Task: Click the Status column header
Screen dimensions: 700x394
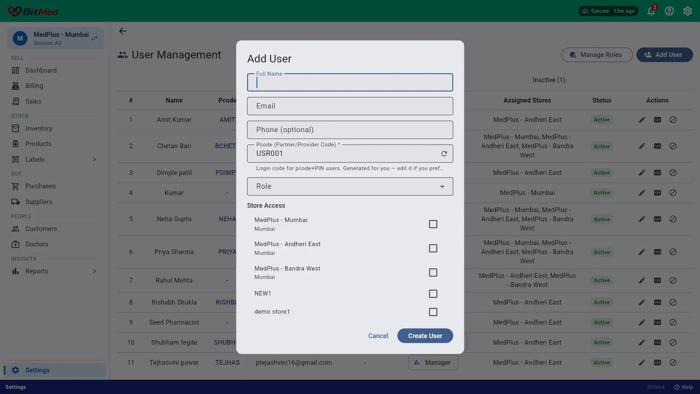Action: [602, 100]
